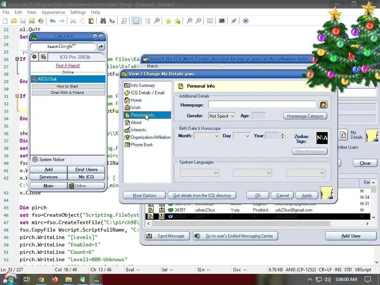Select Organization/Affiliation category
The image size is (380, 285).
coord(147,137)
